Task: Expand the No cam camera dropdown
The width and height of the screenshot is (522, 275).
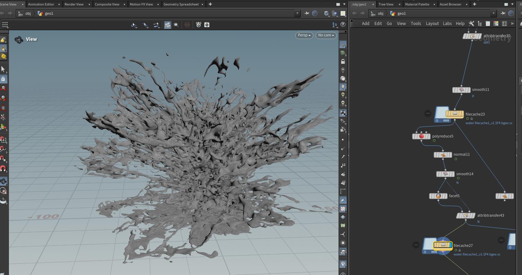Action: pyautogui.click(x=326, y=35)
